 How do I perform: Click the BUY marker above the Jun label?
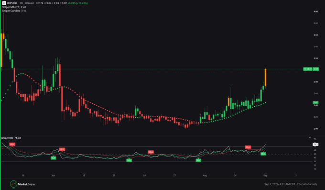54,158
